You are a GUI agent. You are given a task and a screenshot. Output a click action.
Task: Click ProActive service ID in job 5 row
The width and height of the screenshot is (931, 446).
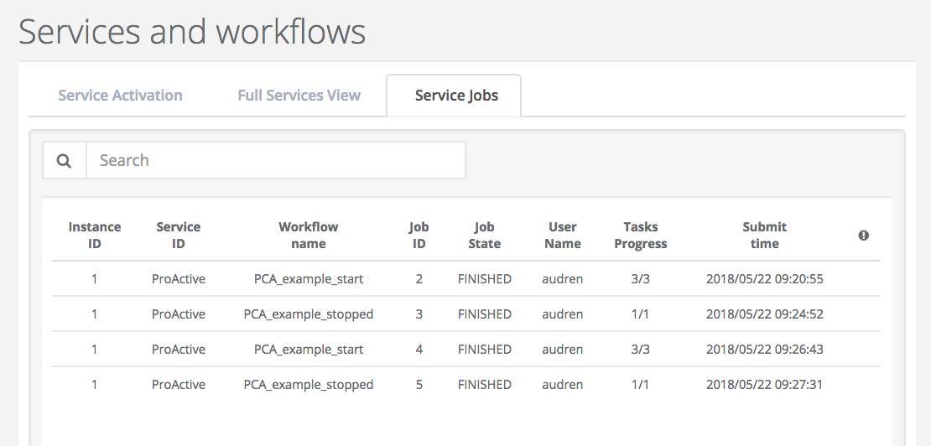[178, 385]
